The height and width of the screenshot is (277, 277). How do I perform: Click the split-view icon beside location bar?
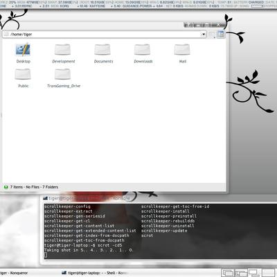[221, 34]
